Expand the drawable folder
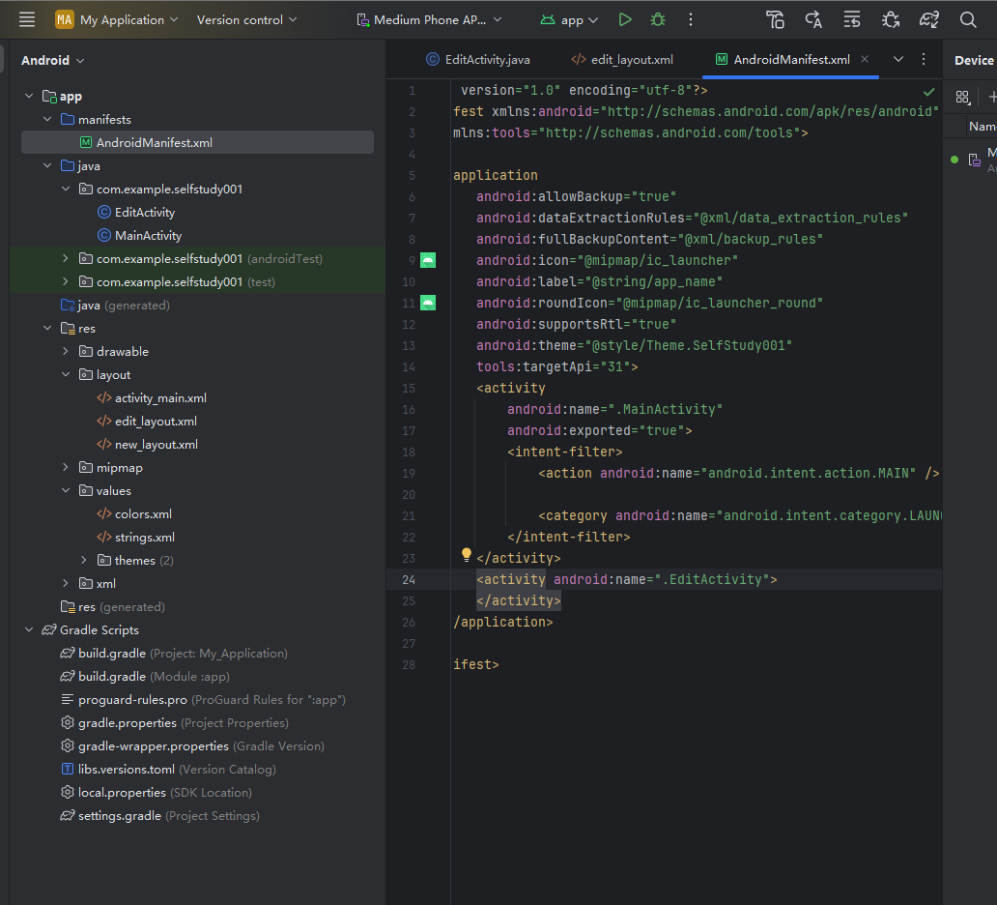997x905 pixels. point(66,352)
